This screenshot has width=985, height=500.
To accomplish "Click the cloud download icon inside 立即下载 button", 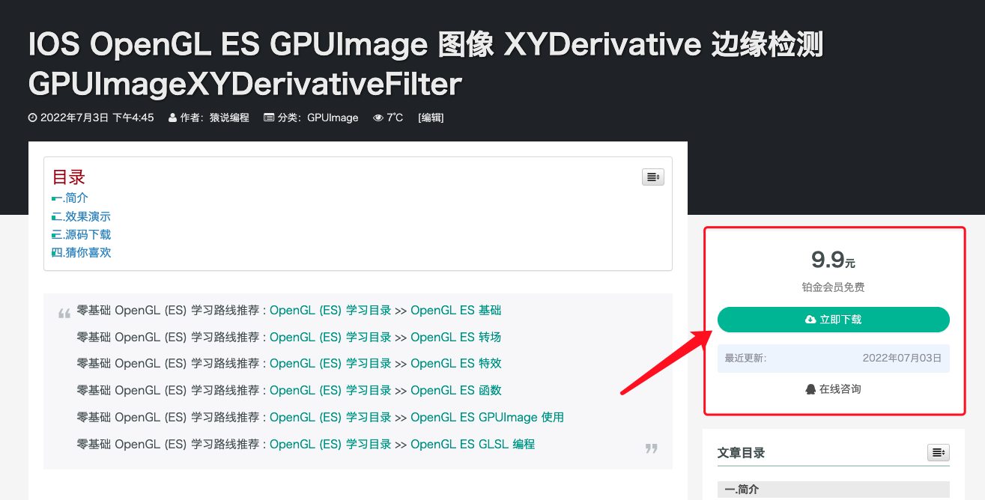I will [811, 320].
